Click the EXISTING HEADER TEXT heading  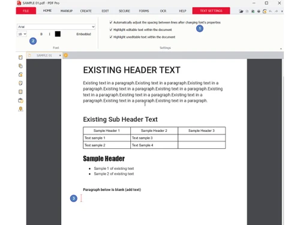tap(132, 70)
